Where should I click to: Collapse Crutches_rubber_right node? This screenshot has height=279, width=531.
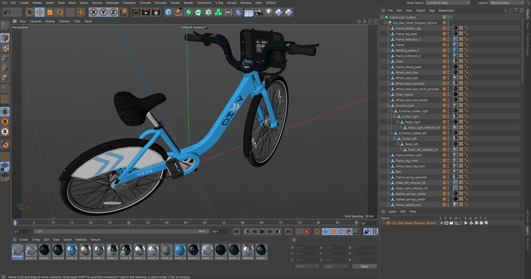(x=391, y=111)
